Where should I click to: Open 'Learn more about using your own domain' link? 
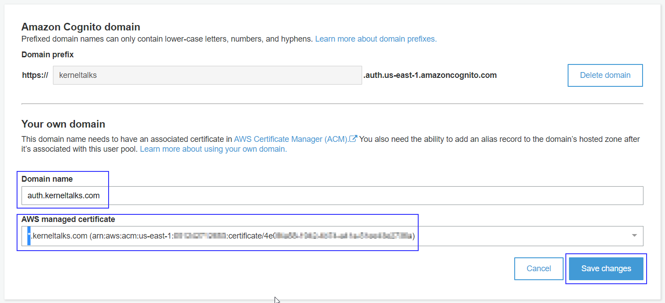pos(213,149)
